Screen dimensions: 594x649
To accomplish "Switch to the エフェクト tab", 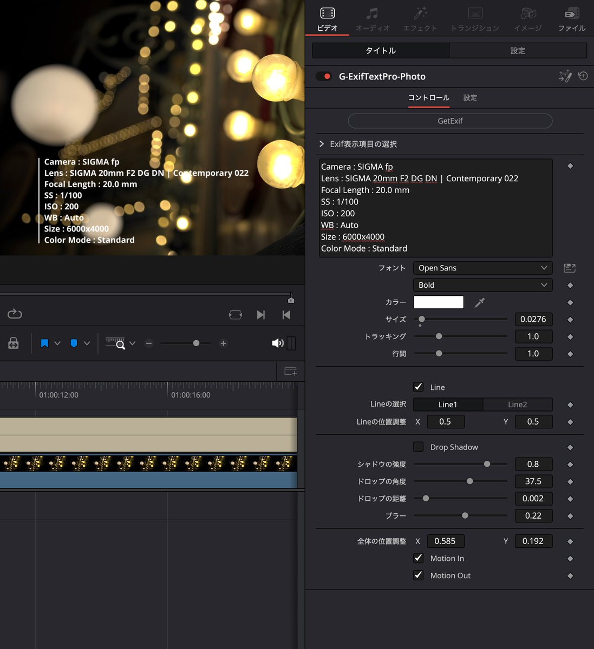I will pos(420,18).
